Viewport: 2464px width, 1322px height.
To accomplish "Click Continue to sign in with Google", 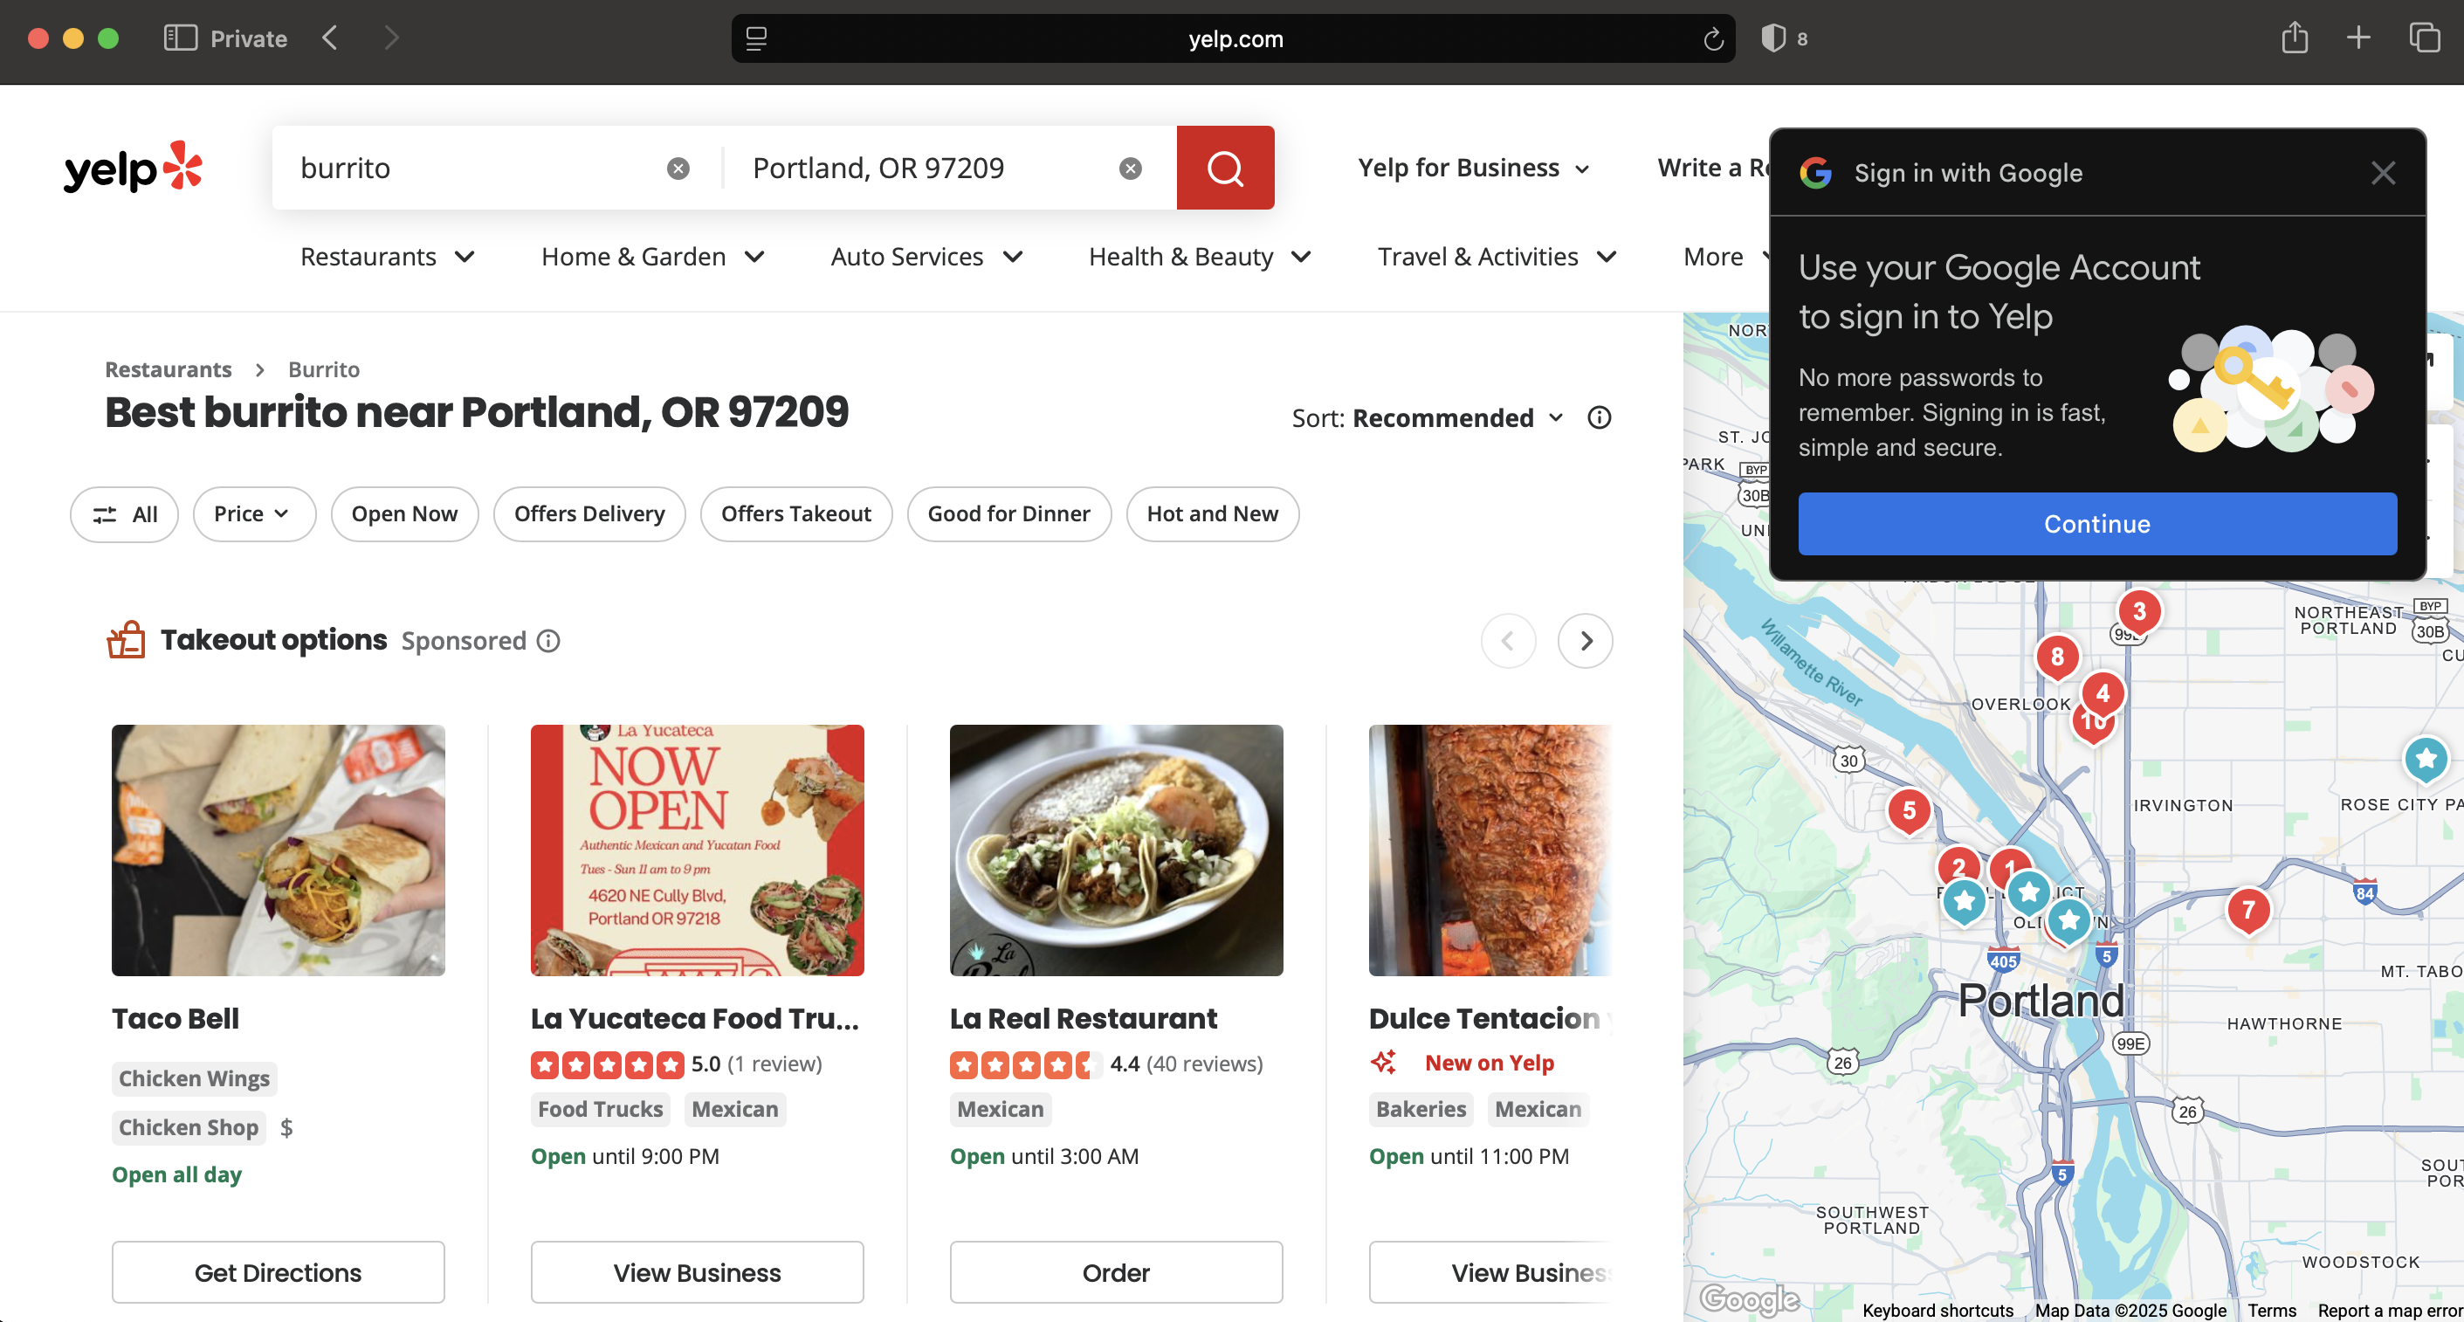I will tap(2096, 523).
